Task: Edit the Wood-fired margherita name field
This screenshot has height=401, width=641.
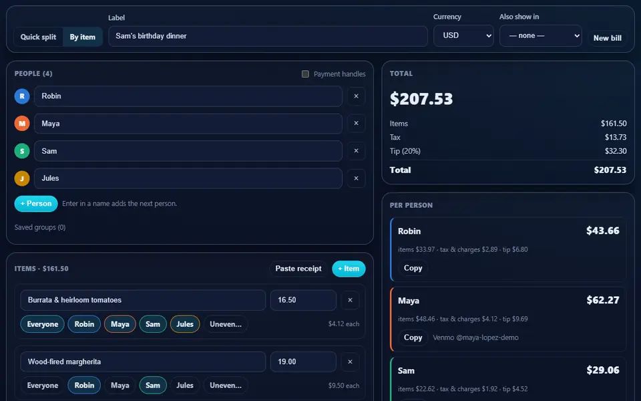Action: [143, 362]
